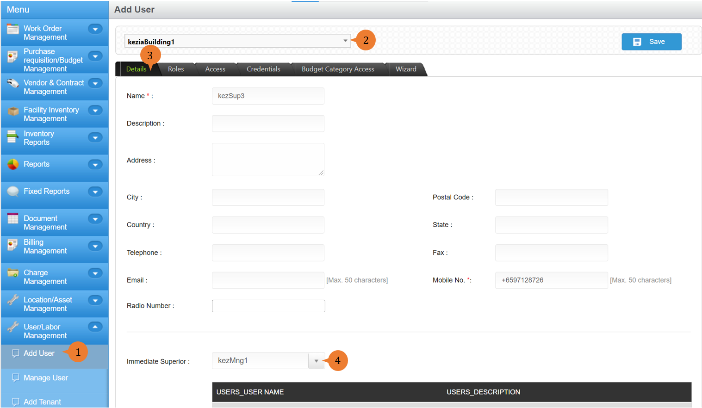Expand the Work Order Management menu
This screenshot has width=702, height=408.
tap(95, 29)
